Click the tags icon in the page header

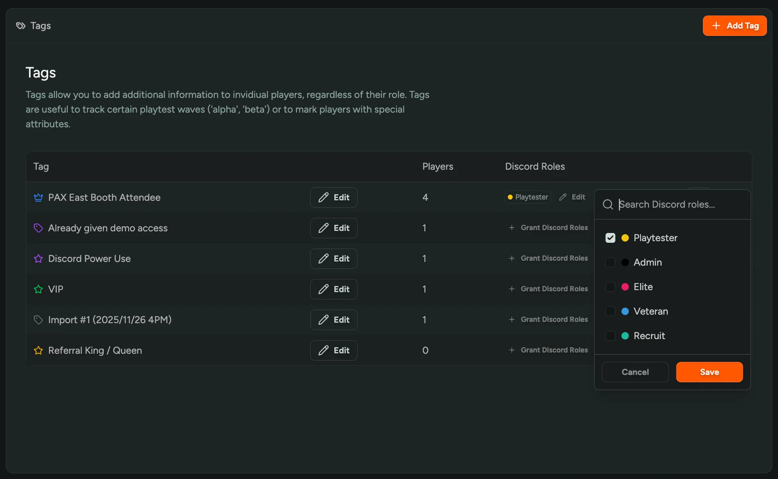coord(21,26)
